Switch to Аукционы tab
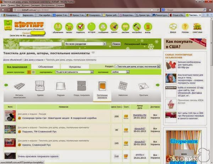Viewport: 213px width, 164px height. 75,67
